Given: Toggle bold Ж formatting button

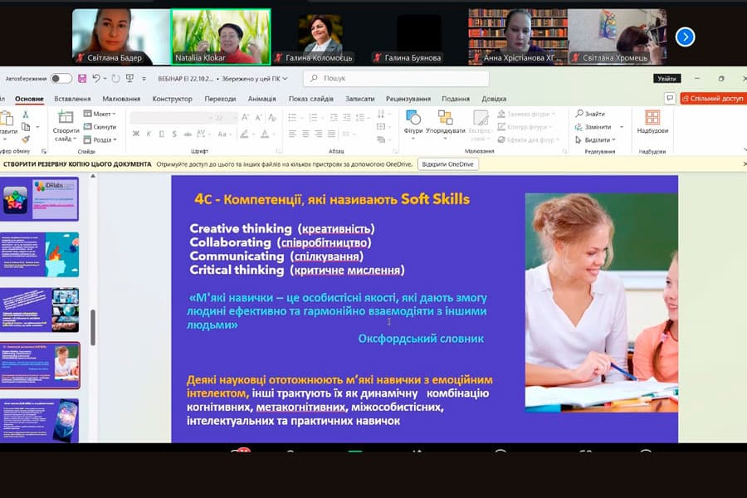Looking at the screenshot, I should coord(134,134).
